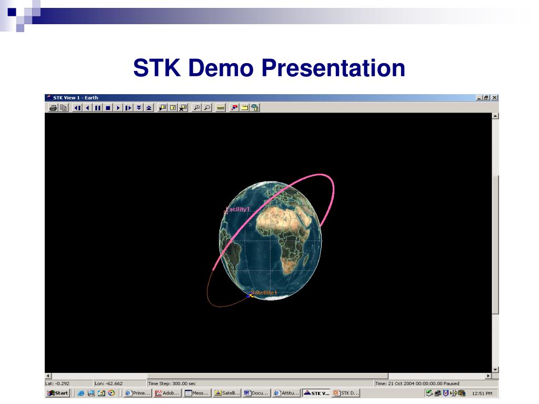The height and width of the screenshot is (404, 539).
Task: Click the Show Desktop quick launch icon
Action: coord(91,393)
